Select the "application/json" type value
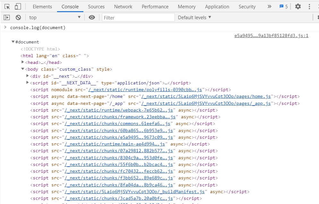 (x=138, y=83)
